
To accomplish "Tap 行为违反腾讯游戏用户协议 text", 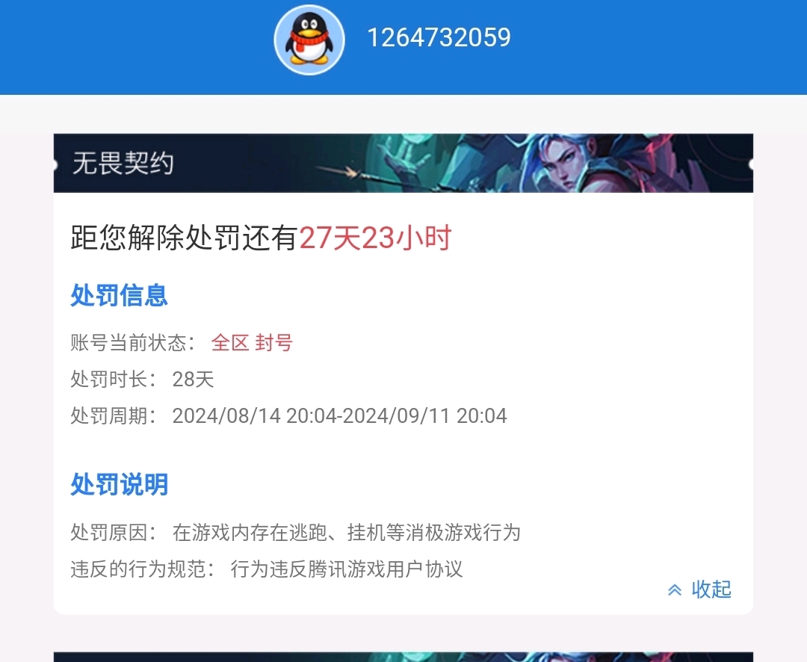I will [347, 569].
